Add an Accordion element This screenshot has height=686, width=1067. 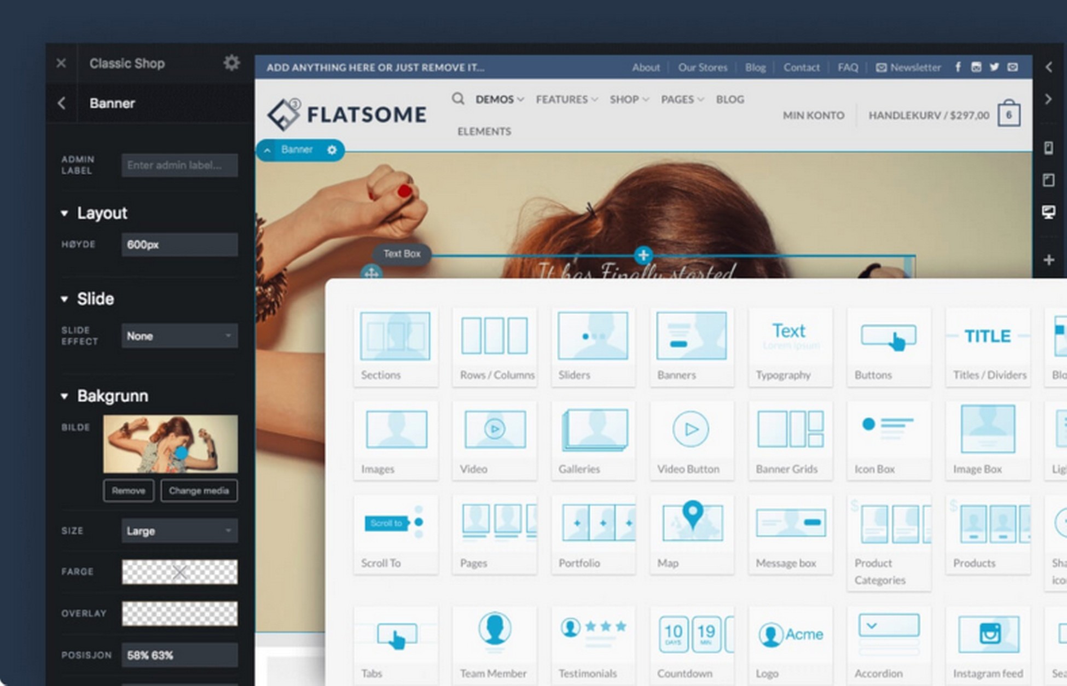[889, 646]
